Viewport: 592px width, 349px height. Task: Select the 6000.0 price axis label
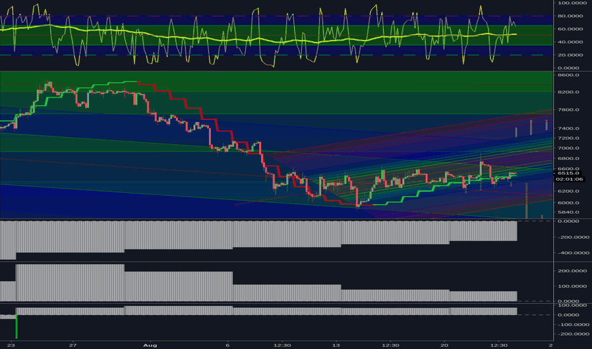tap(568, 202)
